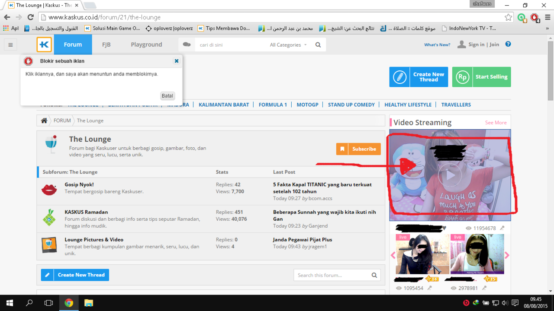Image resolution: width=554 pixels, height=311 pixels.
Task: Open the left live stream thumbnail
Action: pos(422,254)
